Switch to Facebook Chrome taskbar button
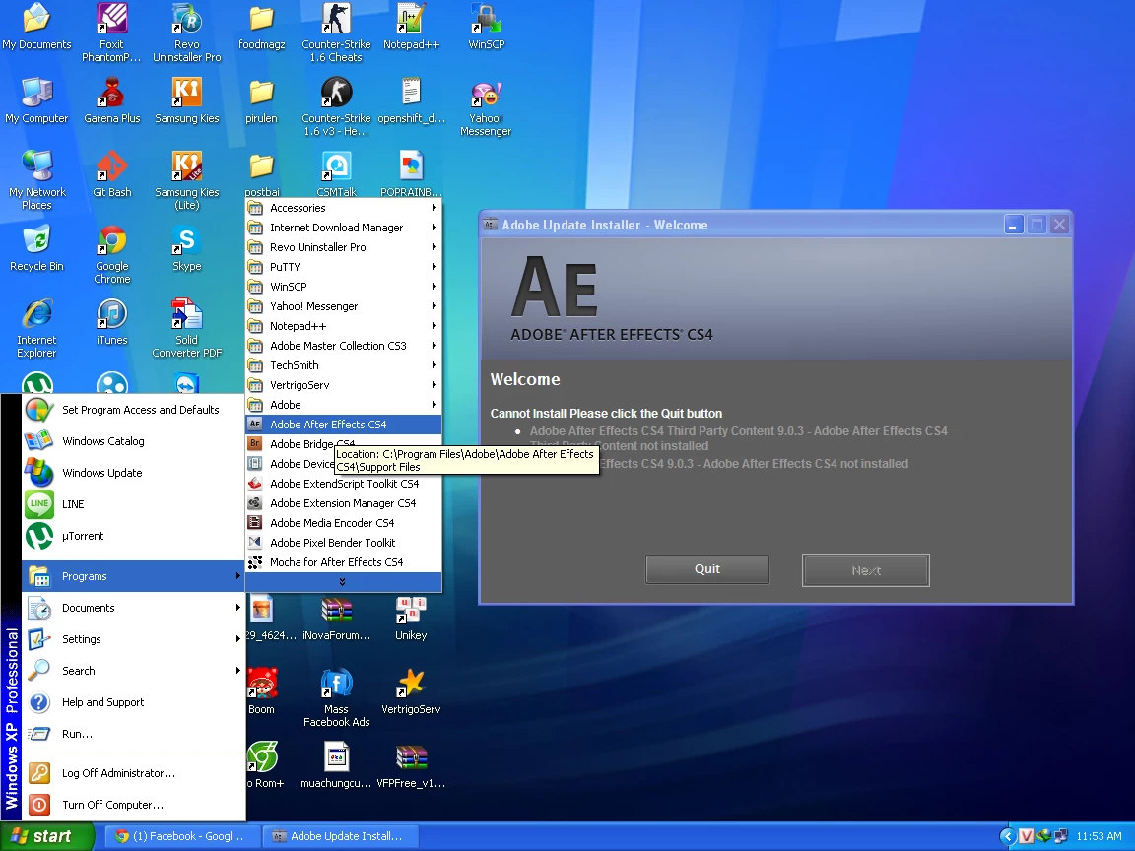The image size is (1135, 851). 180,836
